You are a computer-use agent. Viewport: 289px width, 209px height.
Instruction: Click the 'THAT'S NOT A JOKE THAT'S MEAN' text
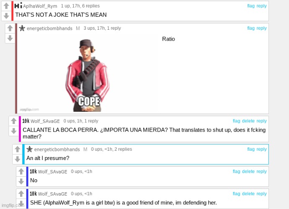click(x=61, y=15)
